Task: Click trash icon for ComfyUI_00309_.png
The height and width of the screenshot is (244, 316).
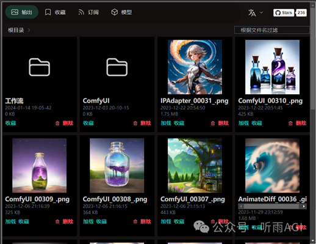Action: [57, 221]
